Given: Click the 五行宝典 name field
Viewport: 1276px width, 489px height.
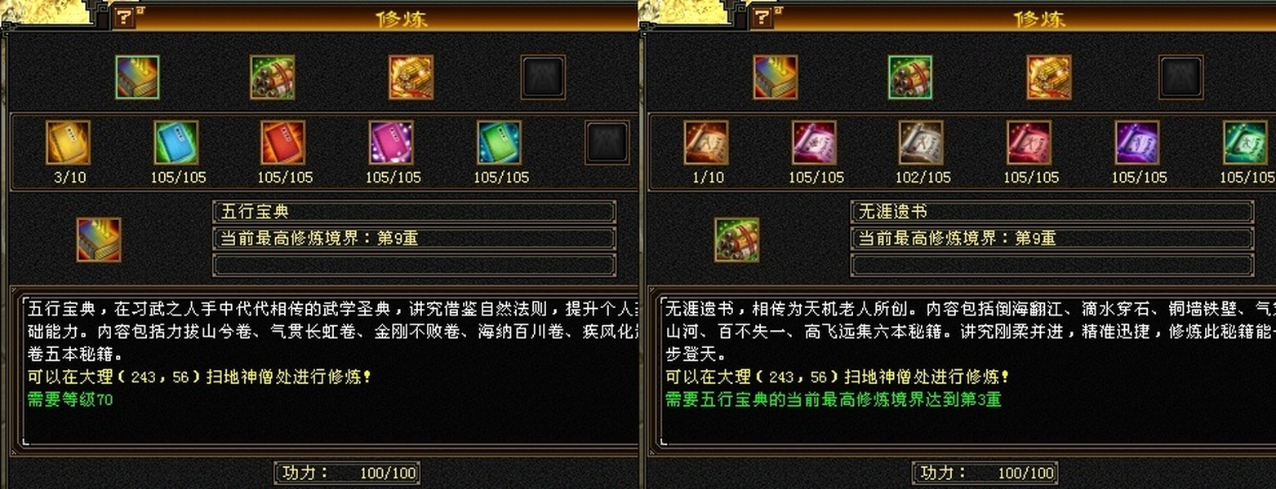Looking at the screenshot, I should 414,212.
